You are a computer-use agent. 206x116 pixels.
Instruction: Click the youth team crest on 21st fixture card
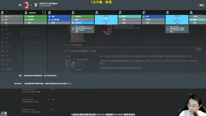[73, 29]
